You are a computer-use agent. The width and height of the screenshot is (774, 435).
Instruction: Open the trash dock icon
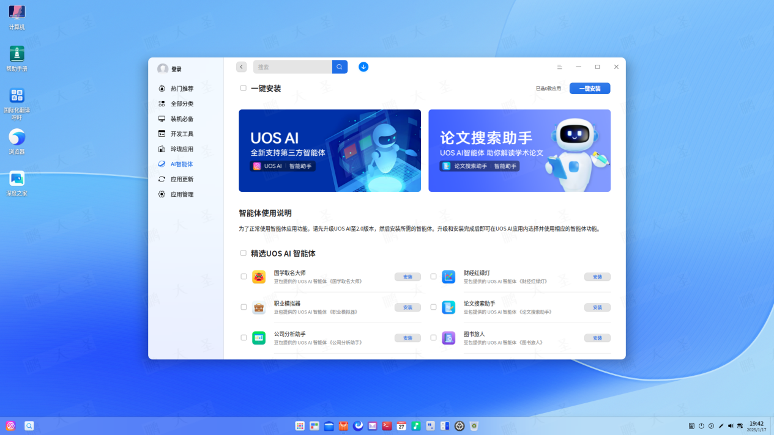474,426
